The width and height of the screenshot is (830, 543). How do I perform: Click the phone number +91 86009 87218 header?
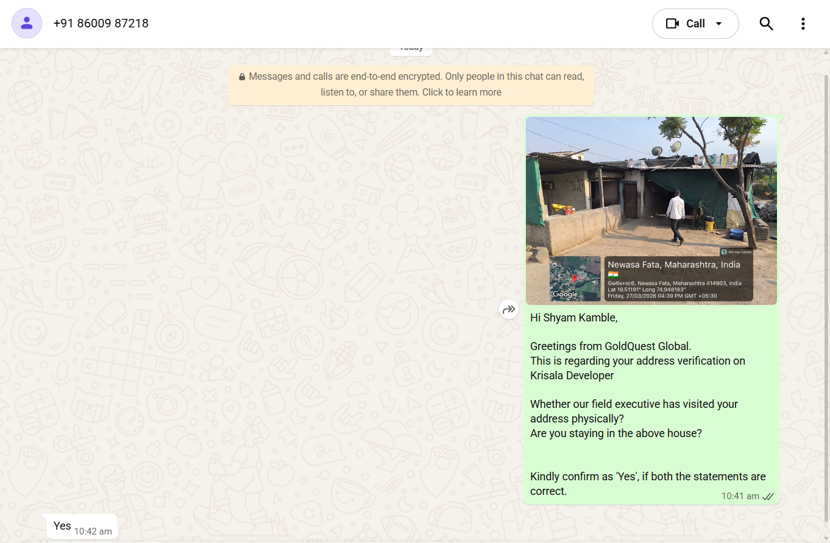[x=101, y=23]
